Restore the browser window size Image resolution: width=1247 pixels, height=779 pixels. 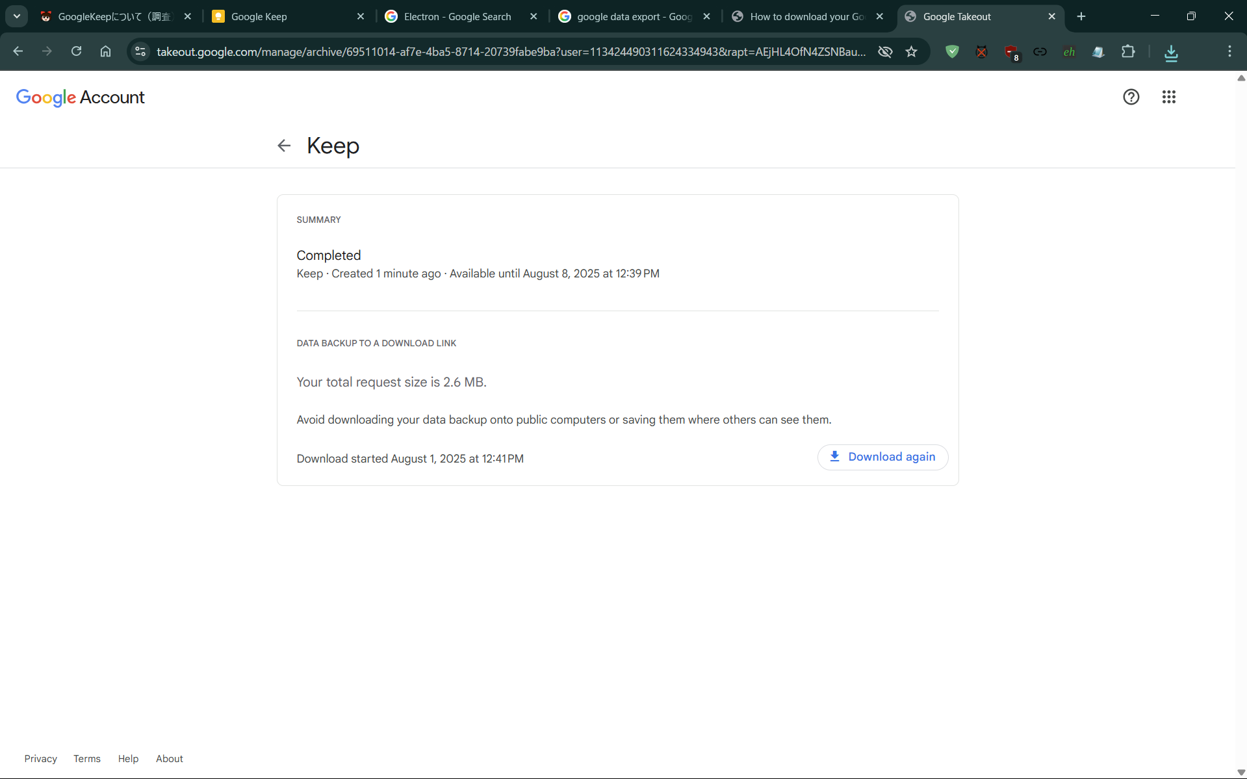(x=1191, y=16)
